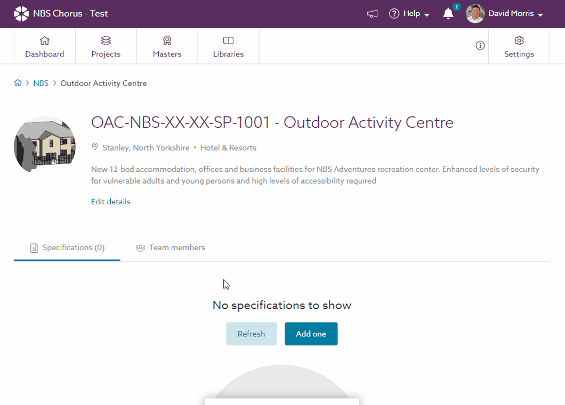The width and height of the screenshot is (565, 405).
Task: Expand the Help dropdown arrow
Action: [x=426, y=15]
